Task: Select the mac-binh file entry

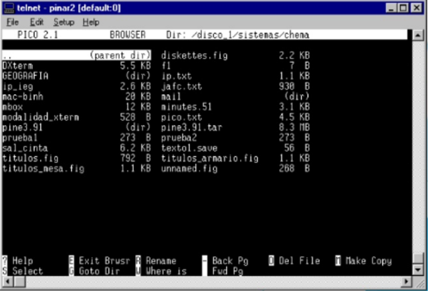Action: click(x=77, y=96)
